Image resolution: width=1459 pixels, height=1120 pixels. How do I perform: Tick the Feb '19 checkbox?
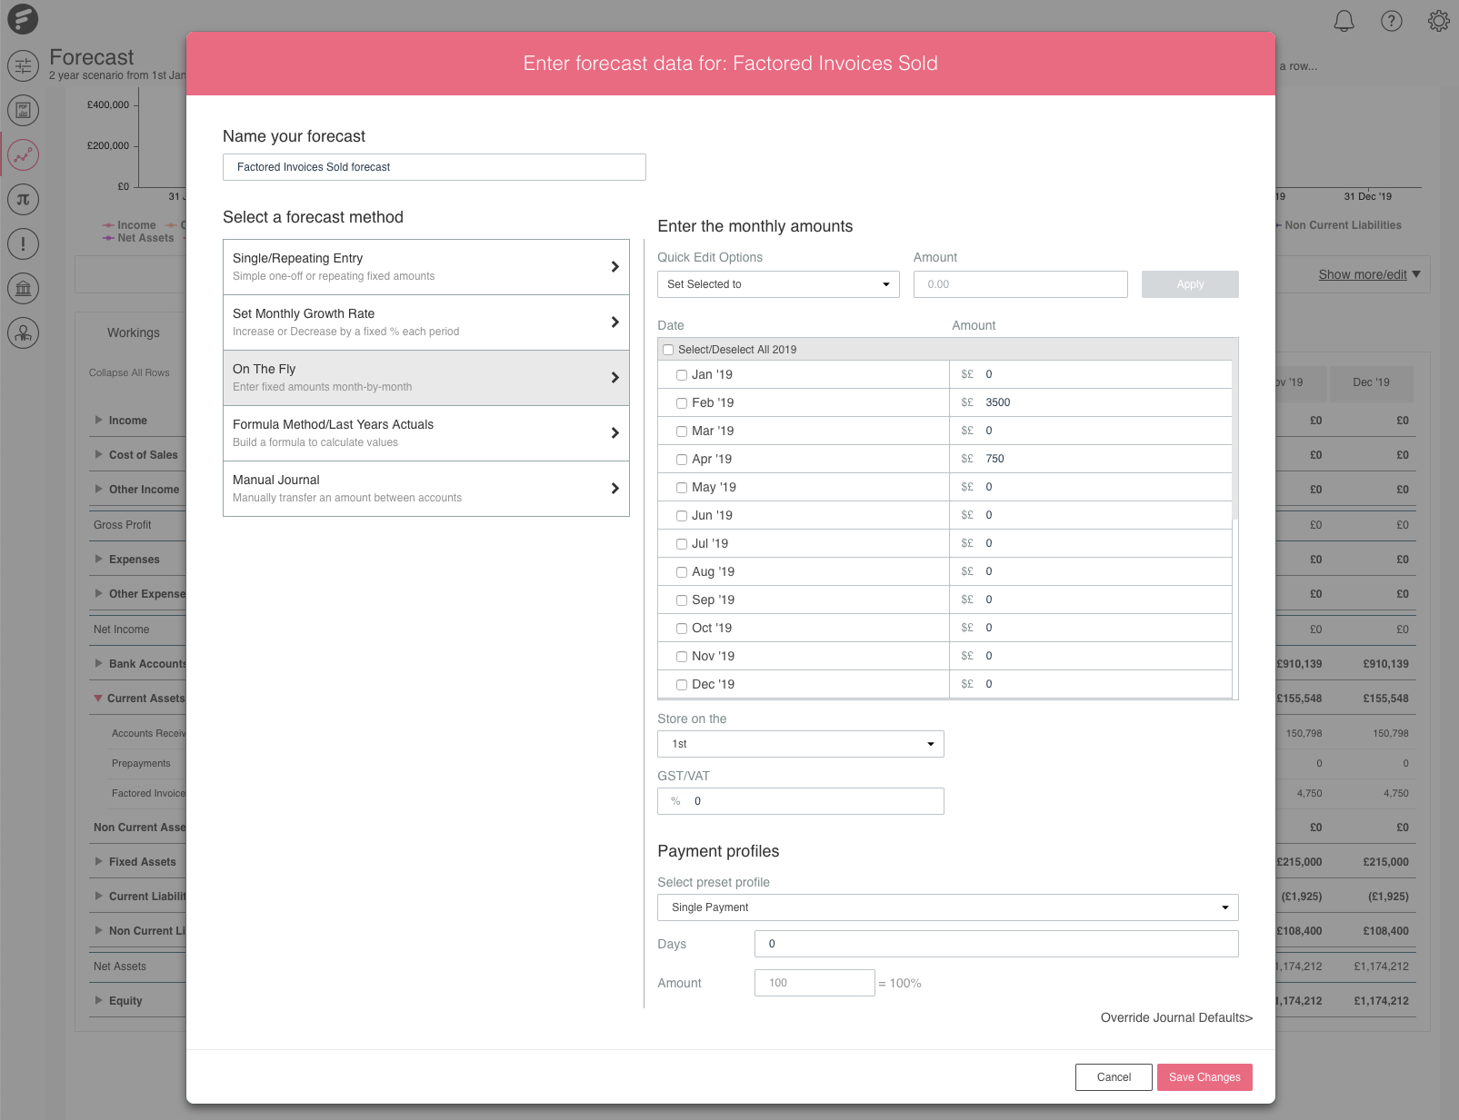pos(682,403)
